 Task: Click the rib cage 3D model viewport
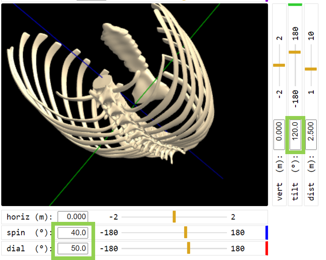click(x=135, y=105)
